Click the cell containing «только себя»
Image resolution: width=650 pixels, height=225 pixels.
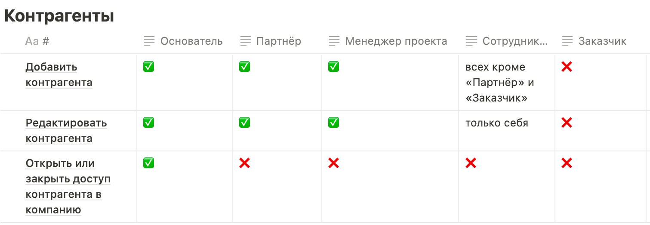coord(496,123)
